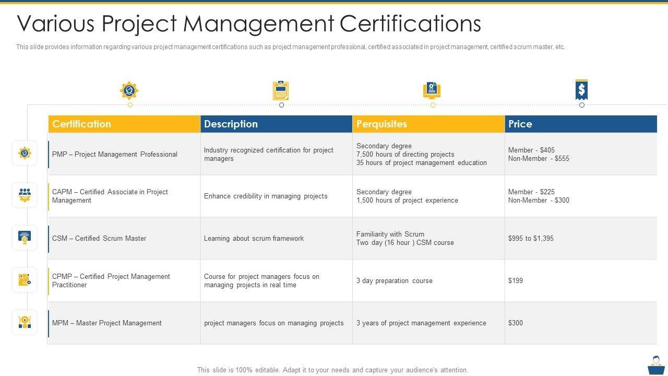668x376 pixels.
Task: Select the 'Course for project managers' description
Action: coord(261,280)
